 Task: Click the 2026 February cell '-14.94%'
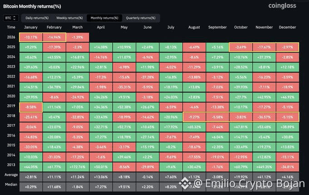54,37
